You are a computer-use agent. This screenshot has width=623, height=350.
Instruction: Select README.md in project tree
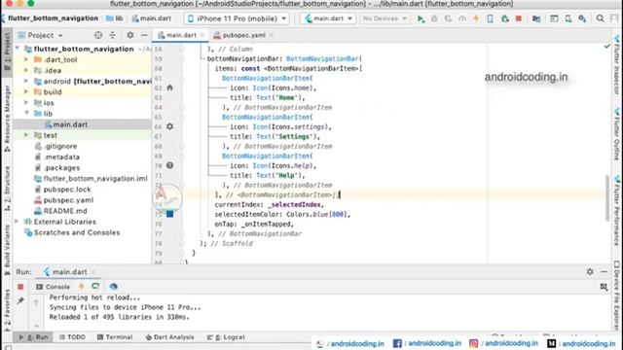point(65,211)
